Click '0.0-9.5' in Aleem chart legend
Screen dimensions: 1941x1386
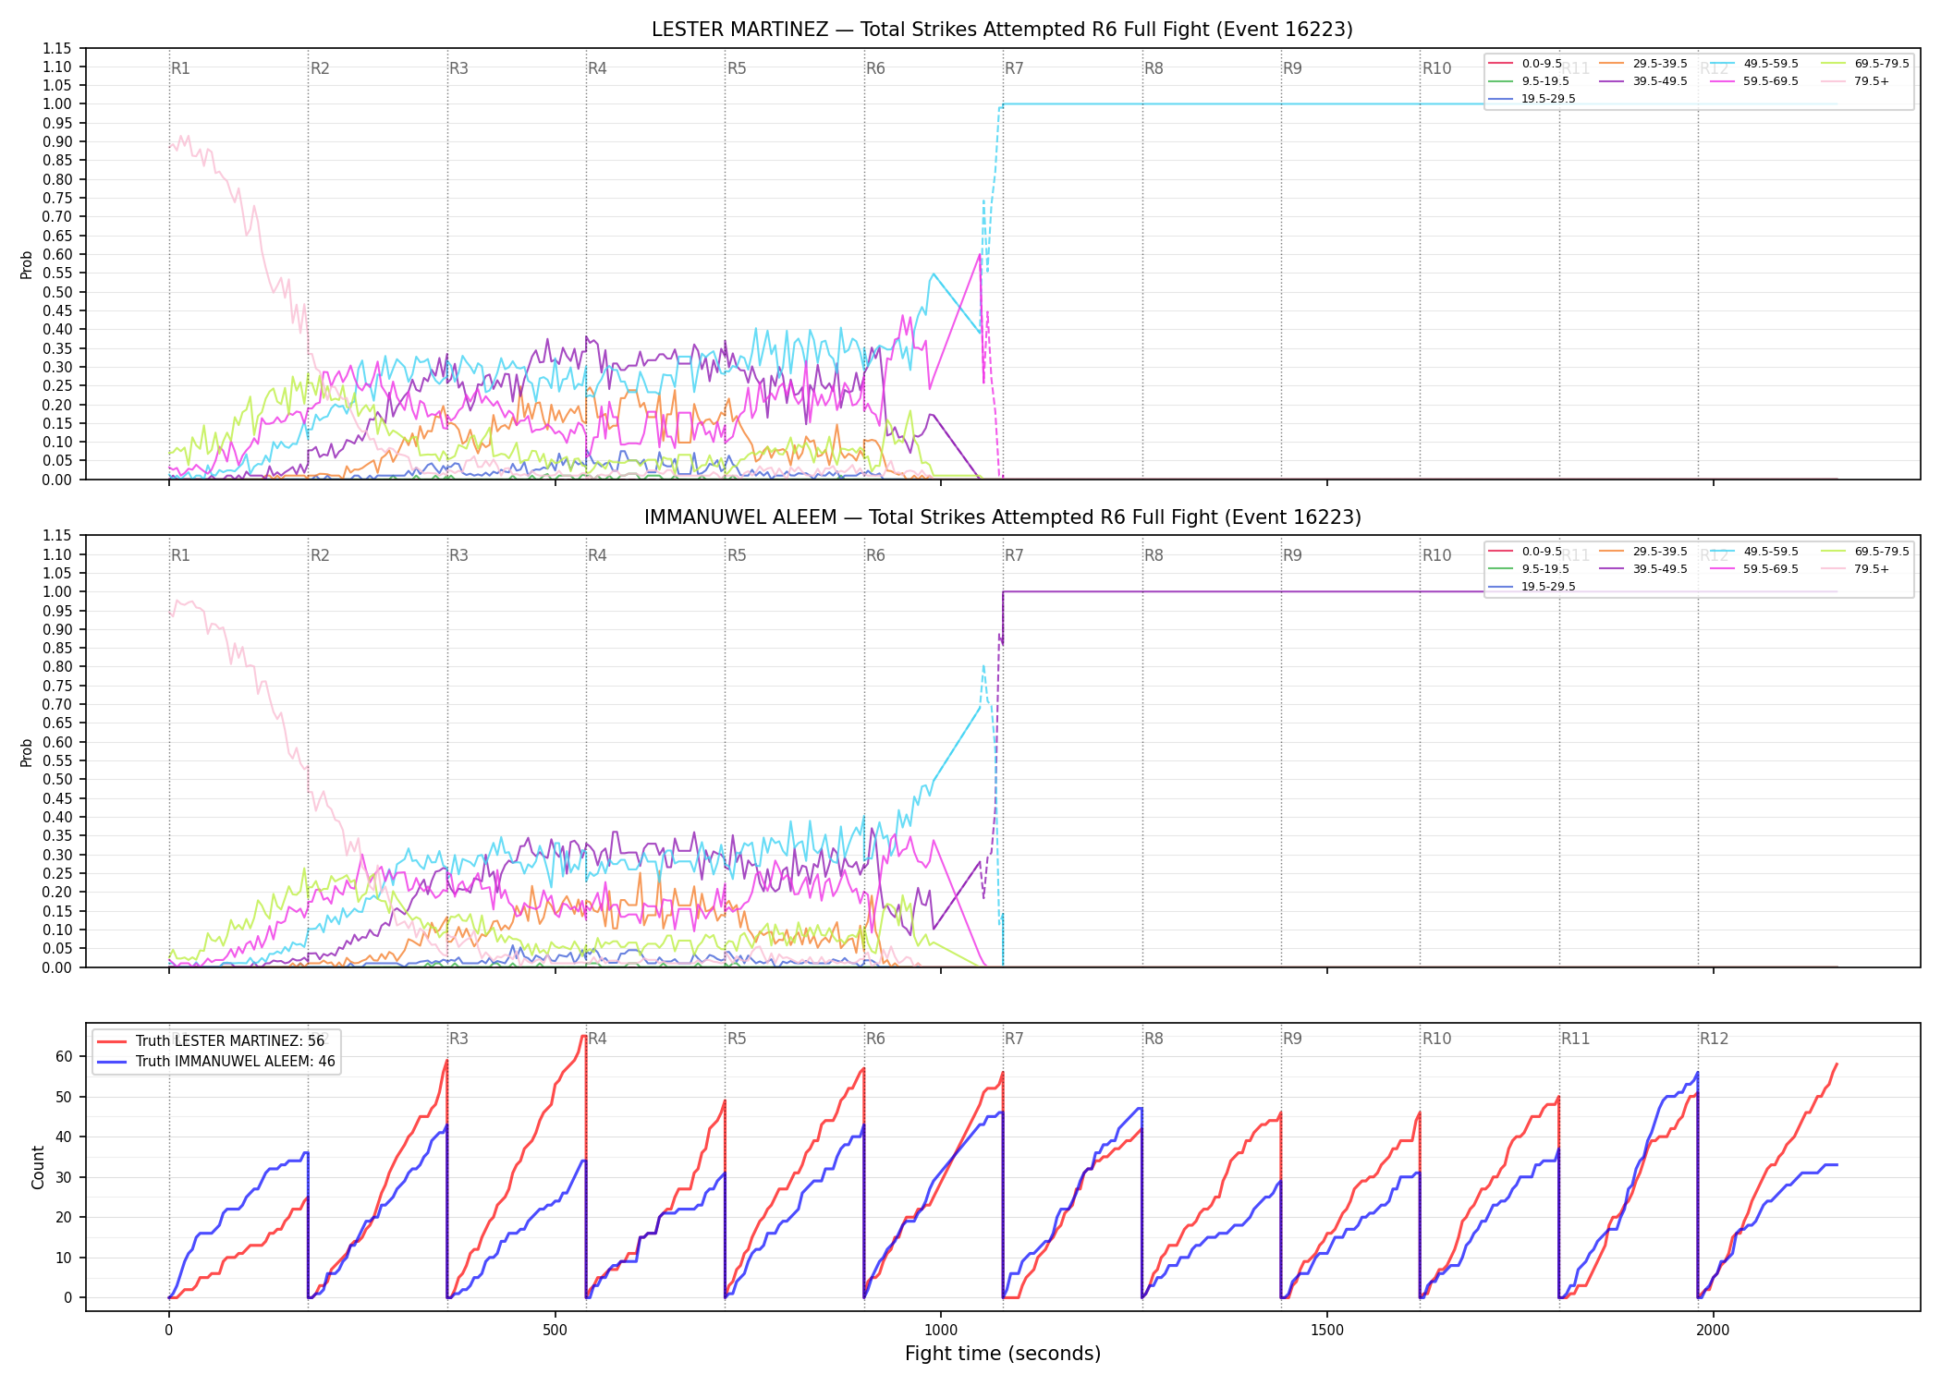[1542, 552]
